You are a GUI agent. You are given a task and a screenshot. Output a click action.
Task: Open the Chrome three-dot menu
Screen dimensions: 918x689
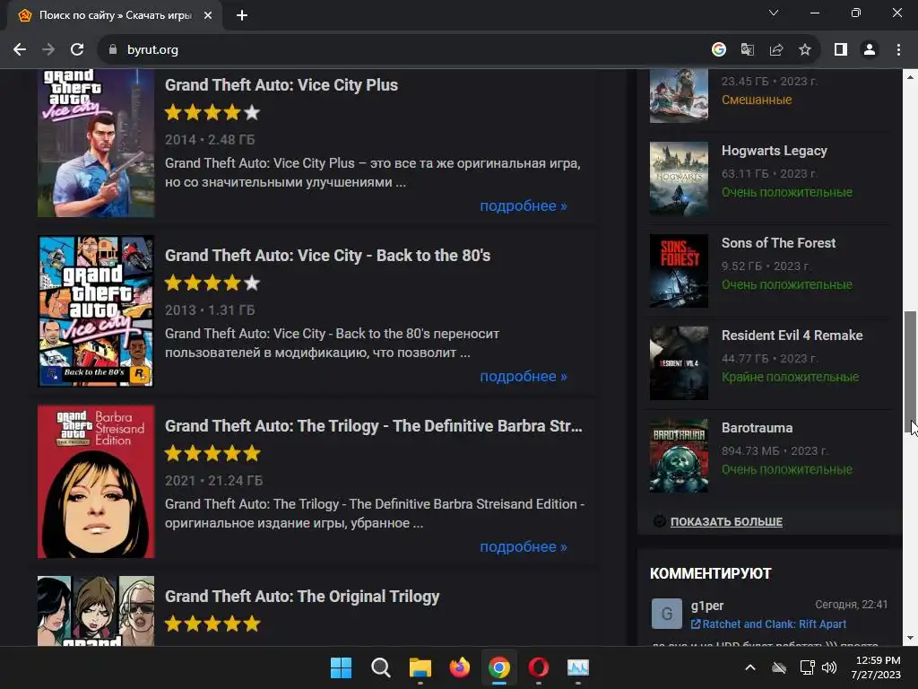(x=898, y=50)
